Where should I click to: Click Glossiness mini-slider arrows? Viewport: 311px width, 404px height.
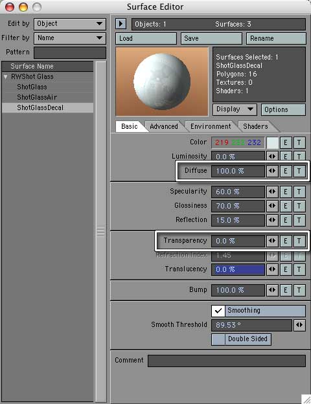pyautogui.click(x=272, y=206)
